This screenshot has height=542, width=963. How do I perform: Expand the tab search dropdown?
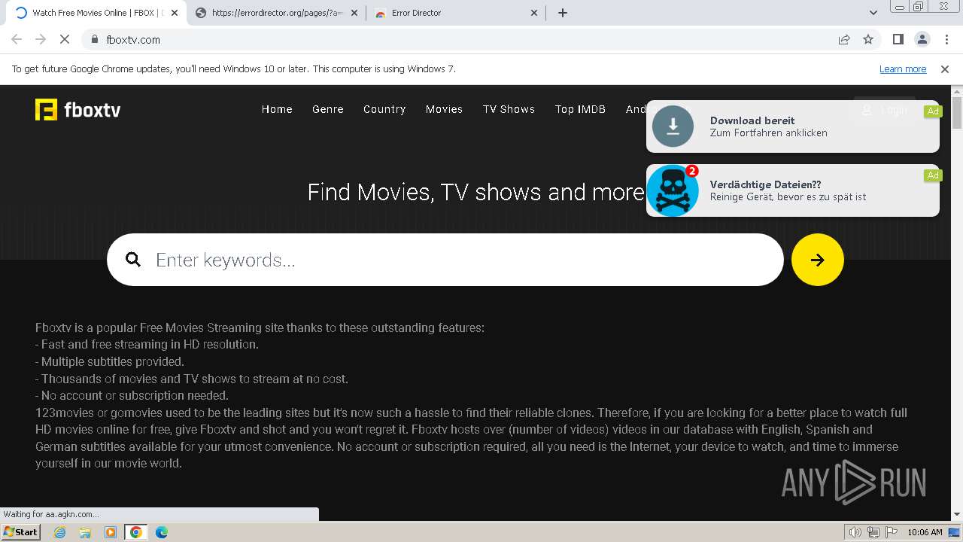(x=873, y=13)
